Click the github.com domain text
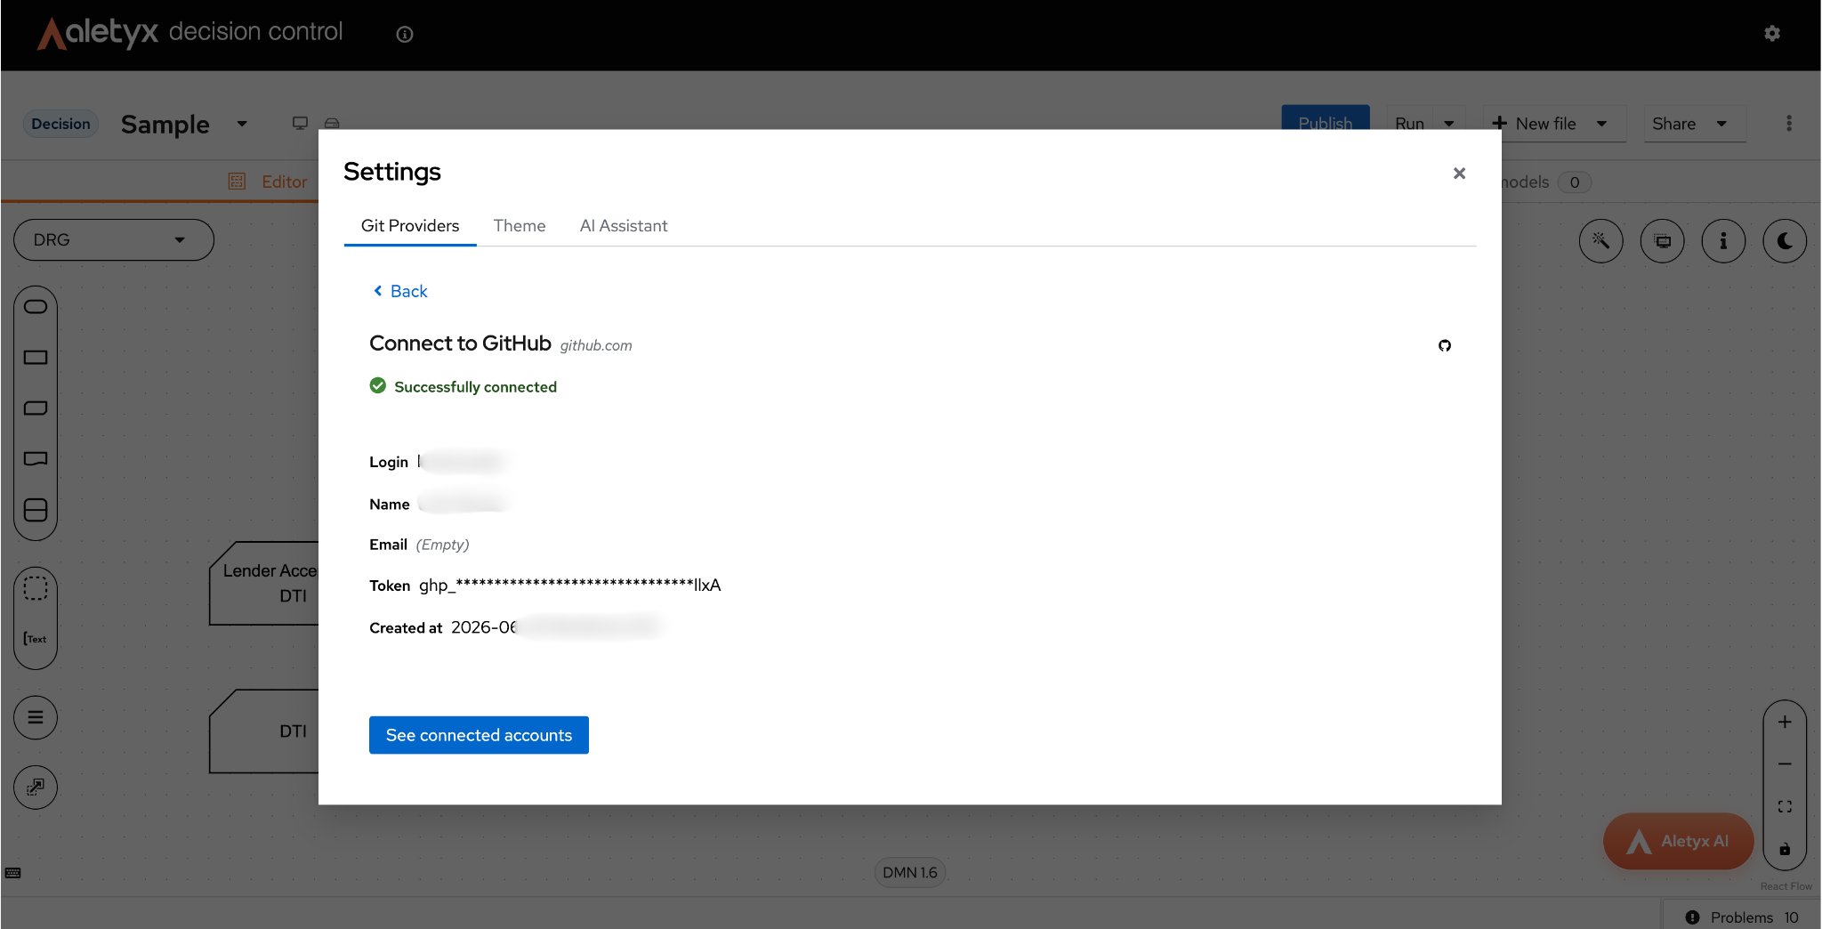The height and width of the screenshot is (929, 1822). pyautogui.click(x=596, y=345)
